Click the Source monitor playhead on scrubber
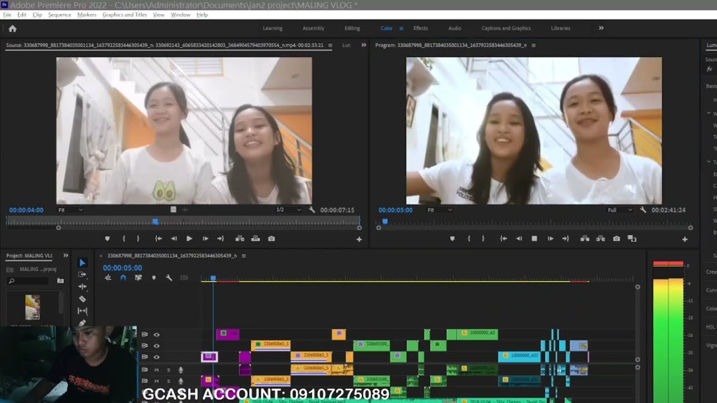The height and width of the screenshot is (403, 717). click(x=155, y=222)
